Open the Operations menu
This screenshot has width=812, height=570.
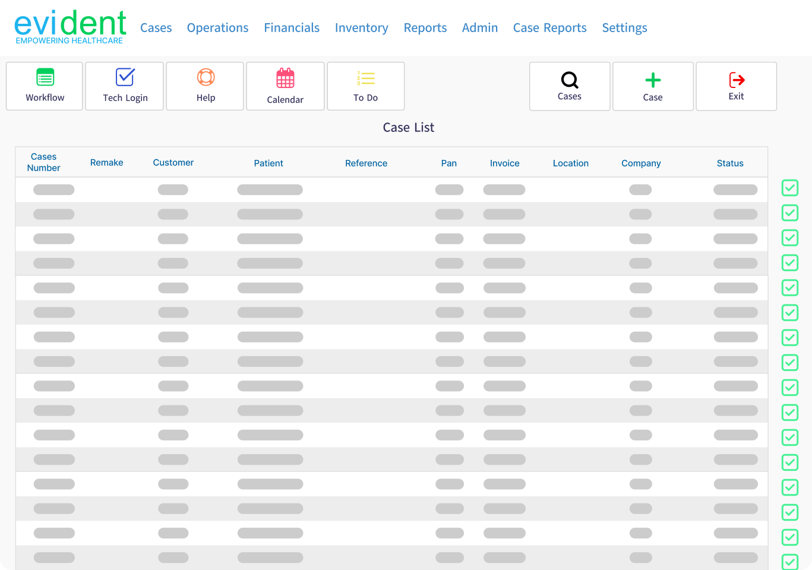(218, 28)
